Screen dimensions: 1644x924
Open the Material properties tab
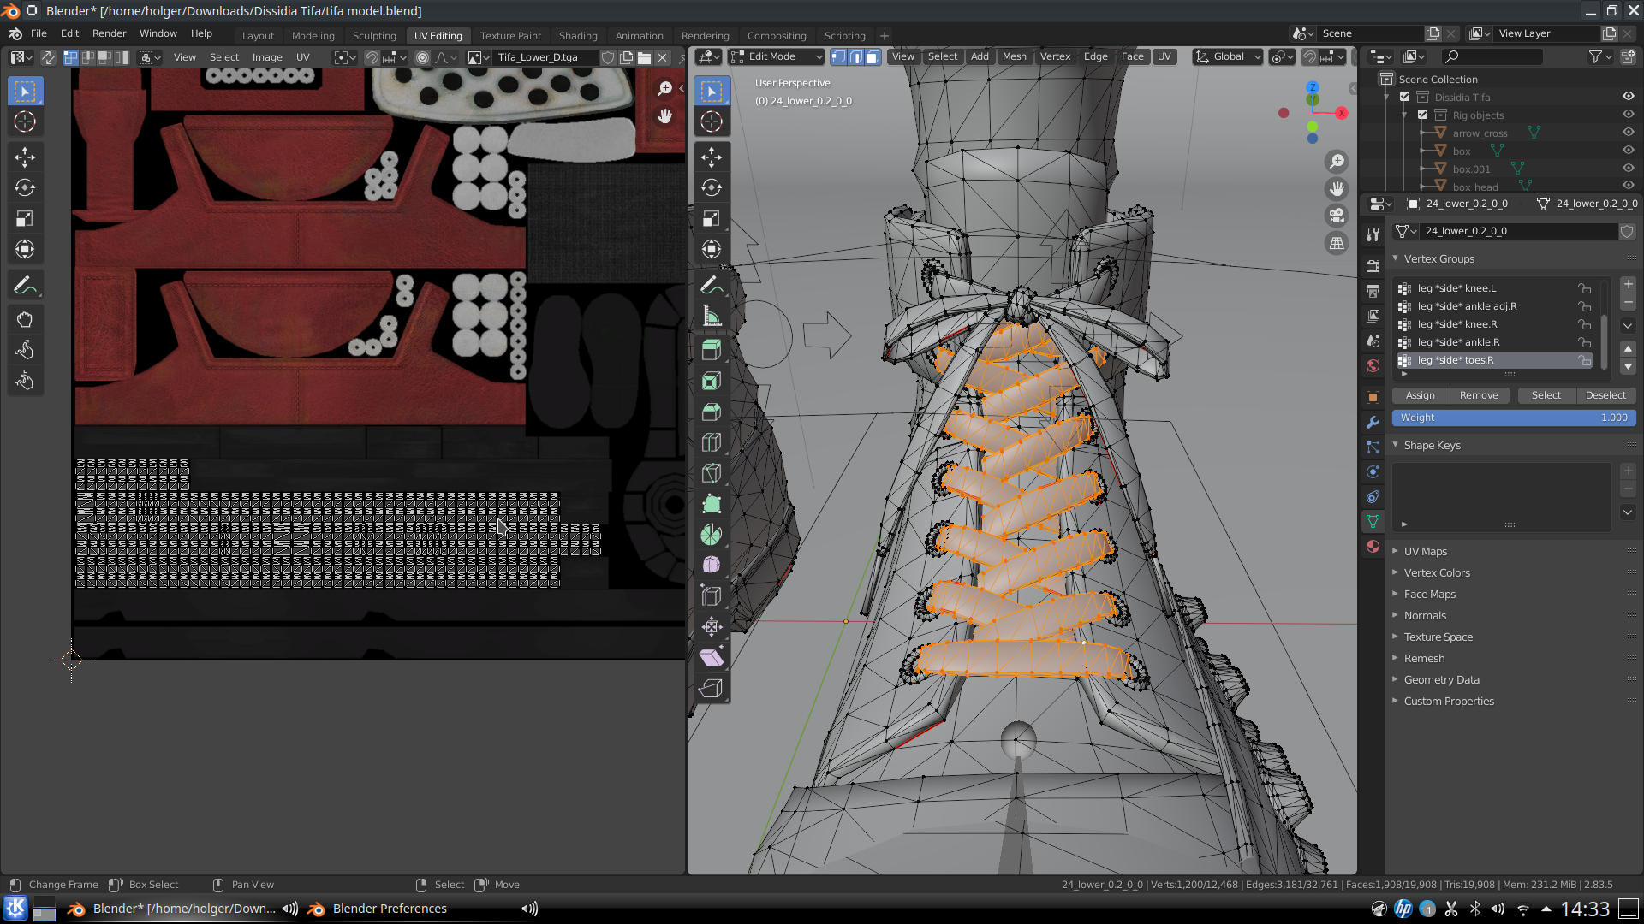click(1373, 547)
